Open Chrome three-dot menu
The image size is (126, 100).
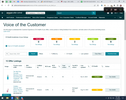pyautogui.click(x=124, y=5)
